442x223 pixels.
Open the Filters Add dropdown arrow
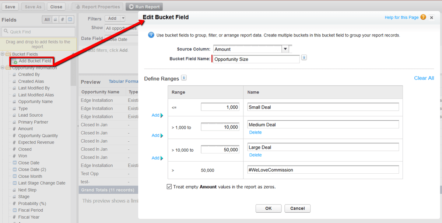click(123, 18)
